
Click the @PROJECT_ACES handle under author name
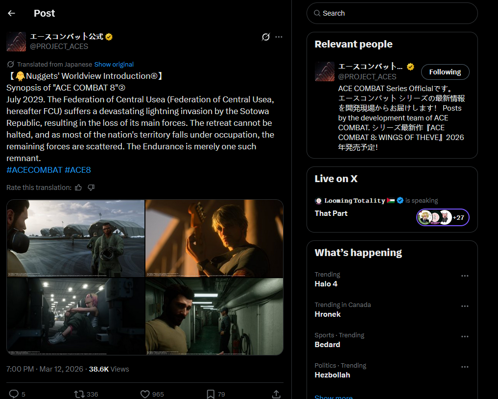pos(59,47)
